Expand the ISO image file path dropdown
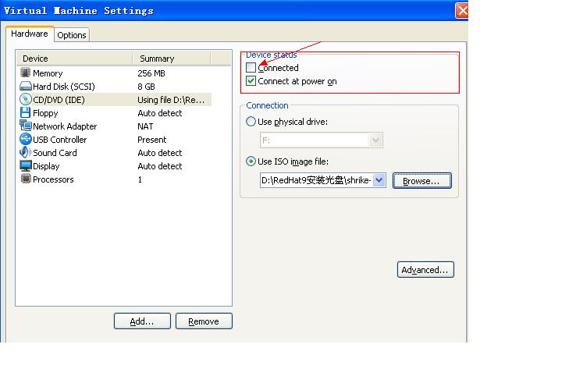This screenshot has height=369, width=569. 379,180
